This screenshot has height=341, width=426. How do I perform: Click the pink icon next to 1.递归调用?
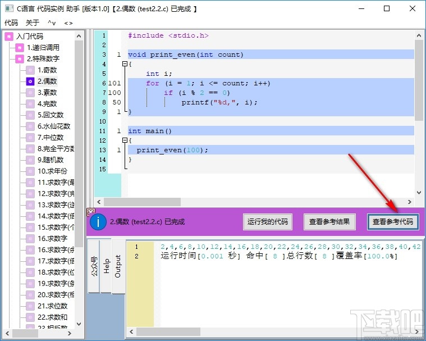click(x=20, y=48)
